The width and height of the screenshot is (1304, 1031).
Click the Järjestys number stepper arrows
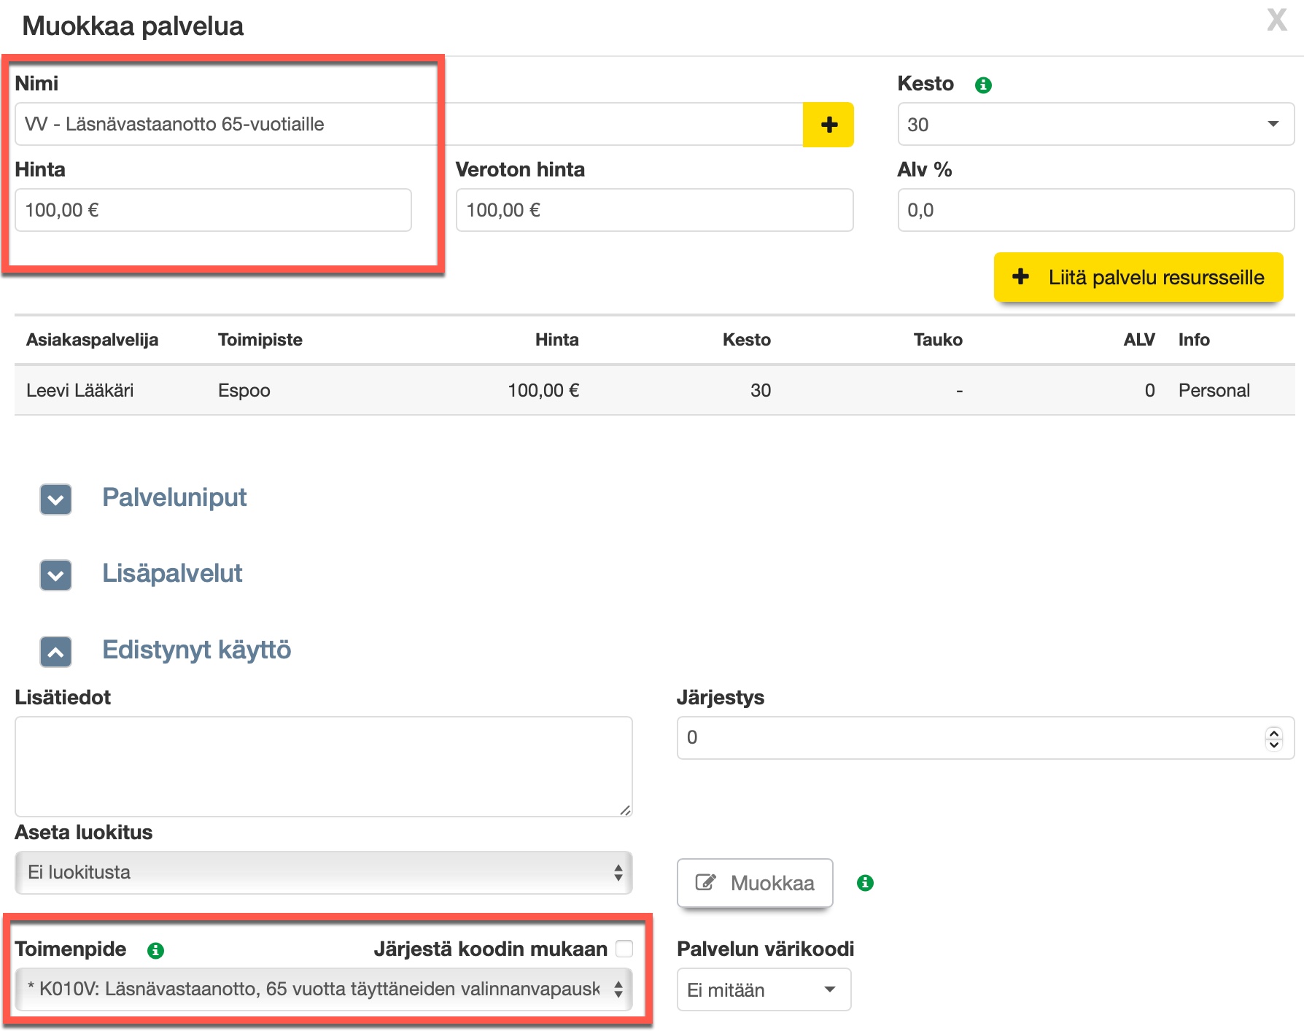(1273, 738)
